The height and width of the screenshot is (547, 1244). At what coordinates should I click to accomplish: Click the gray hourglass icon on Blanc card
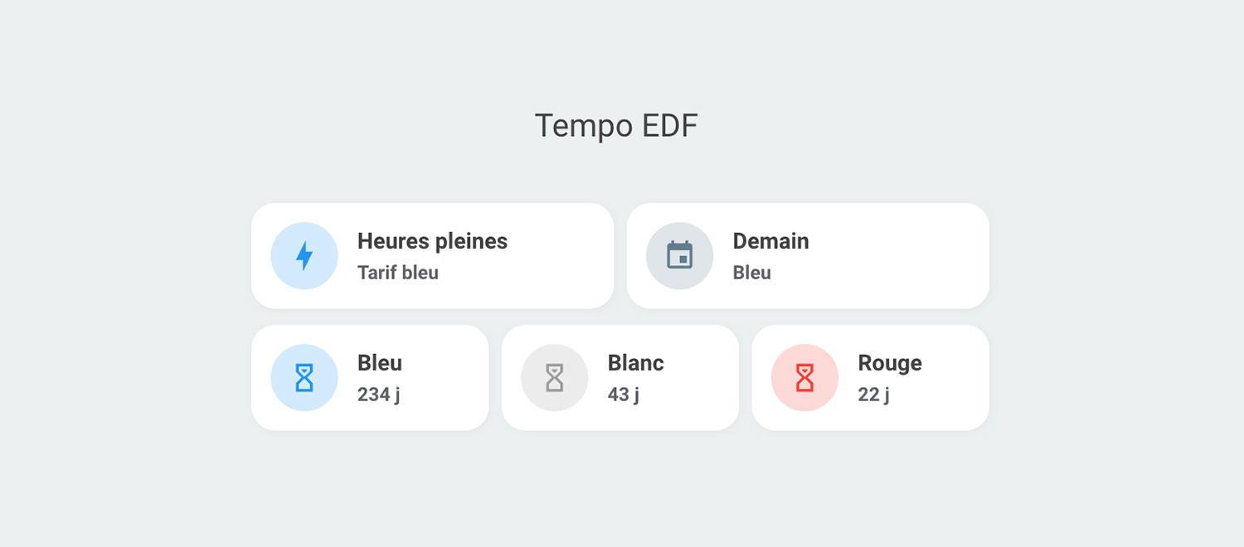pyautogui.click(x=555, y=377)
